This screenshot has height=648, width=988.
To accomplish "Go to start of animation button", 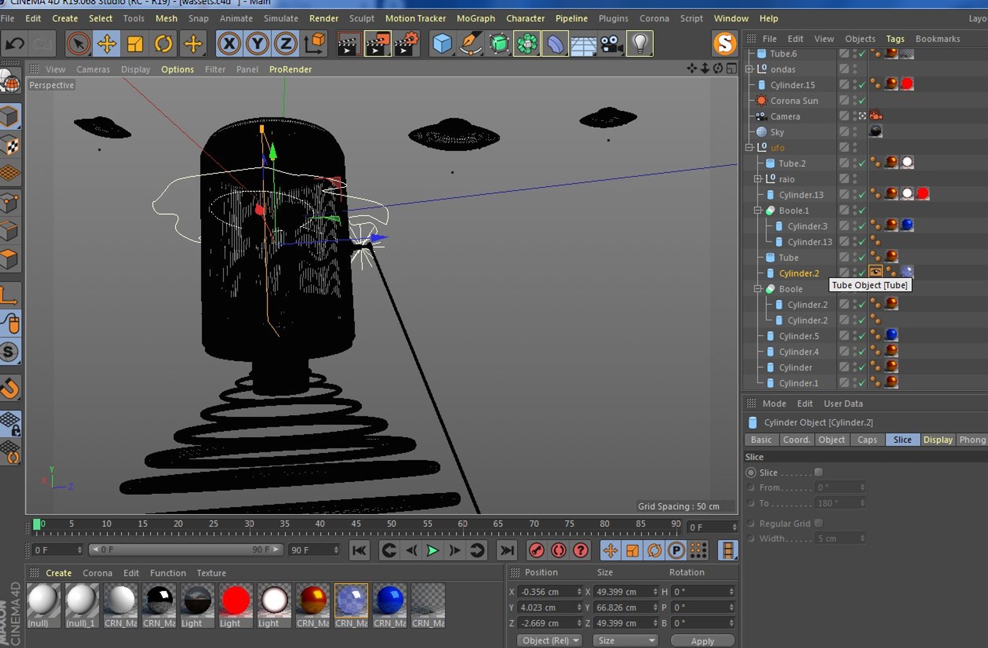I will [359, 550].
